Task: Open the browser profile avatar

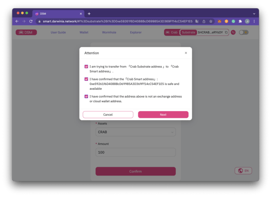Action: click(247, 21)
